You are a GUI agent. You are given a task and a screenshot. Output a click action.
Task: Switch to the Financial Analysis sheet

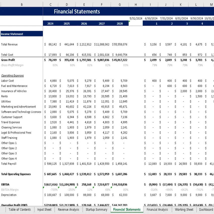point(157,209)
